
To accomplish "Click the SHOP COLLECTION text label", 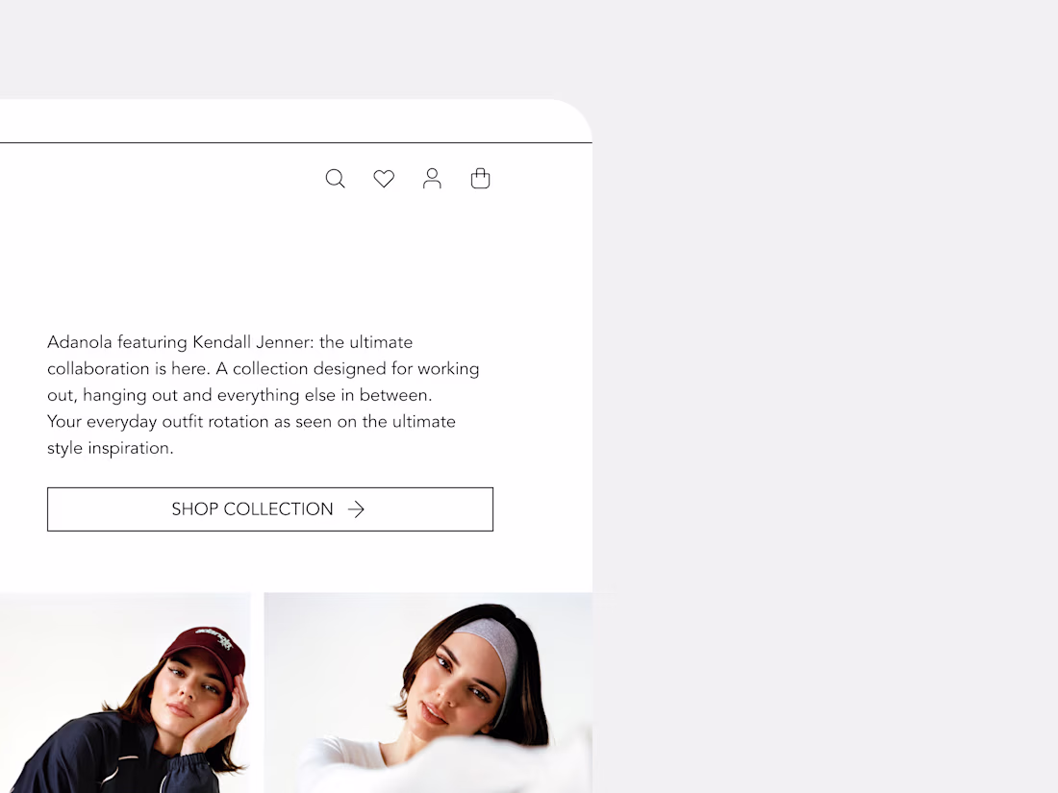I will click(x=252, y=509).
